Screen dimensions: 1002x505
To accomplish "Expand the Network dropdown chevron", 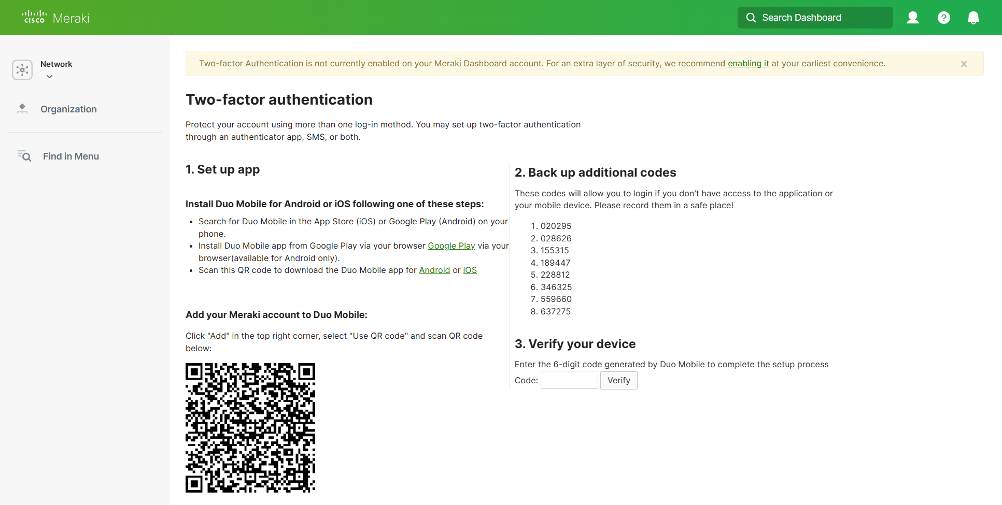I will [x=50, y=77].
